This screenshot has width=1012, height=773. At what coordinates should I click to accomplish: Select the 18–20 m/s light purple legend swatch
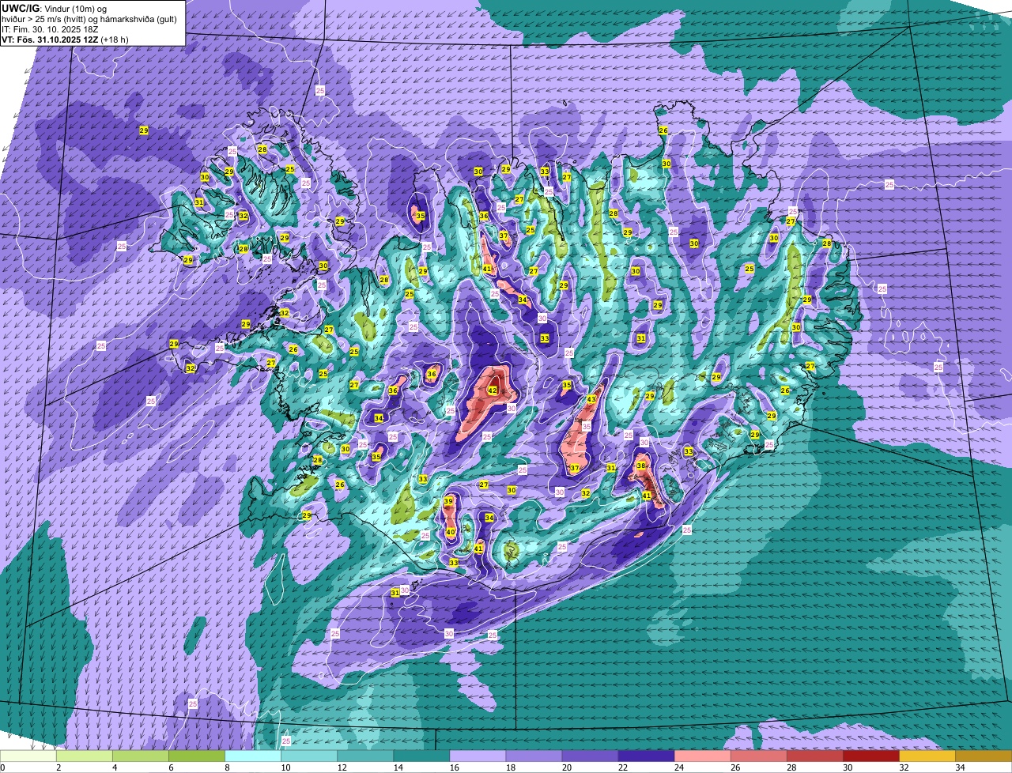coord(534,756)
